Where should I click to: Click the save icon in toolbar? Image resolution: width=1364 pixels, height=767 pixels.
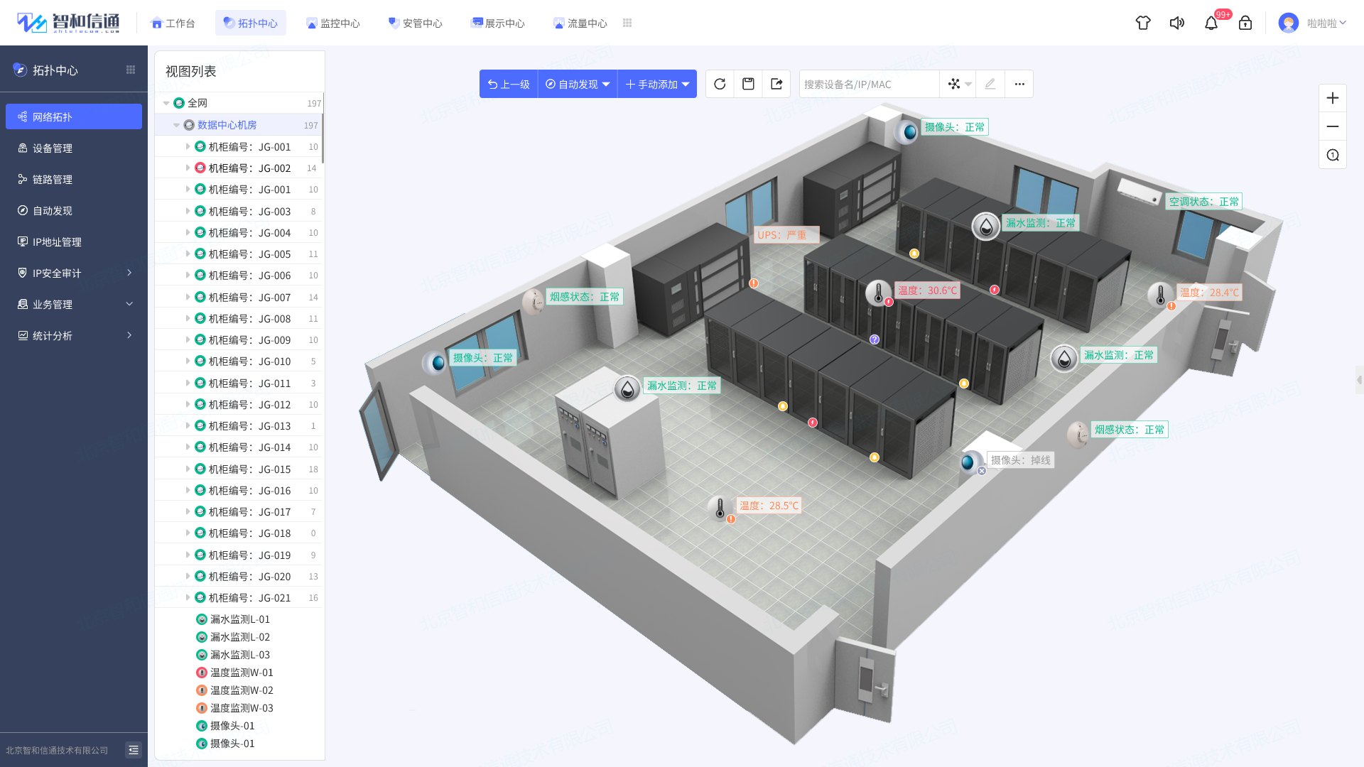(x=748, y=84)
